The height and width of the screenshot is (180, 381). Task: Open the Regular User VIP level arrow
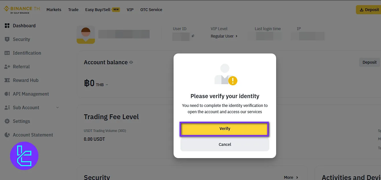pos(237,36)
